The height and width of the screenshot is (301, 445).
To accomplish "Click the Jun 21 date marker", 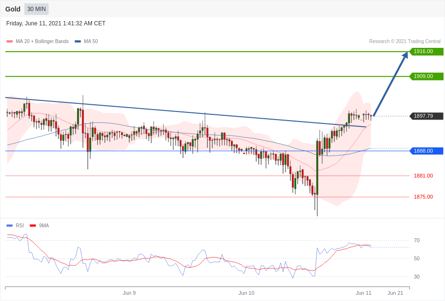I will 395,293.
